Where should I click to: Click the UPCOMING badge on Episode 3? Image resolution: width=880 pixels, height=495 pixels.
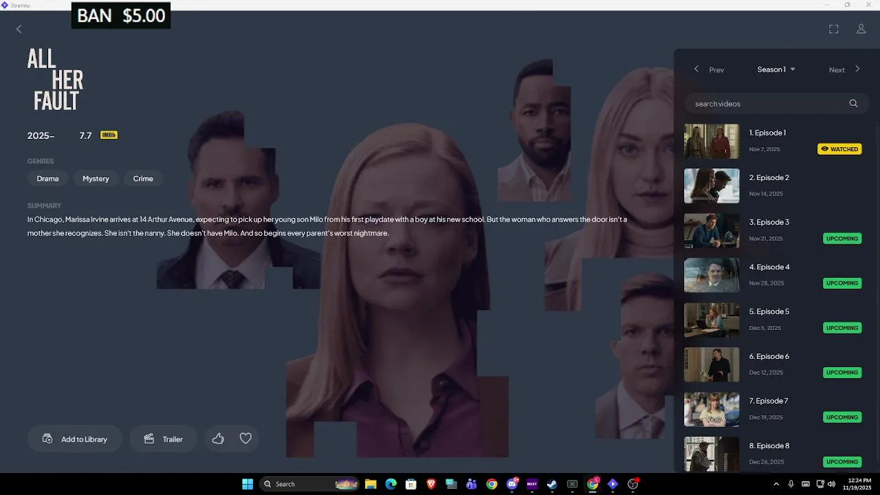point(842,239)
